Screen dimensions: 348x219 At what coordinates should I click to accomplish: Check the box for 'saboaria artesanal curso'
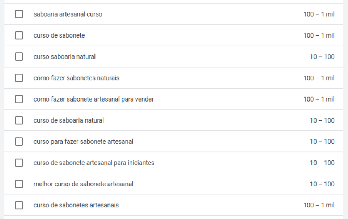point(19,14)
